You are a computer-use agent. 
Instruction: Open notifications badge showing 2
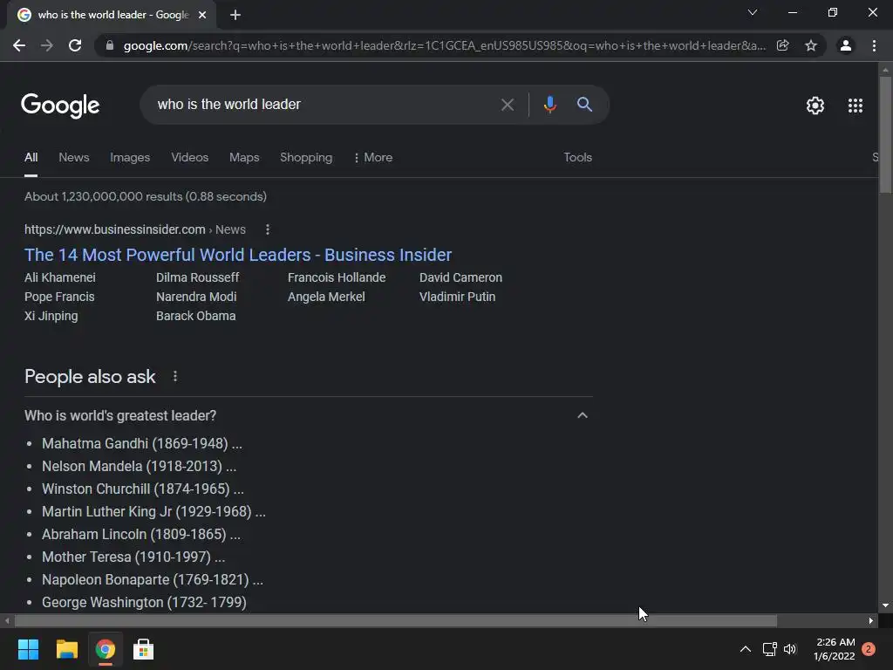(x=869, y=649)
